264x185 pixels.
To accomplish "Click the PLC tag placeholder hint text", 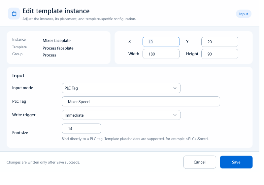I will tap(135, 139).
